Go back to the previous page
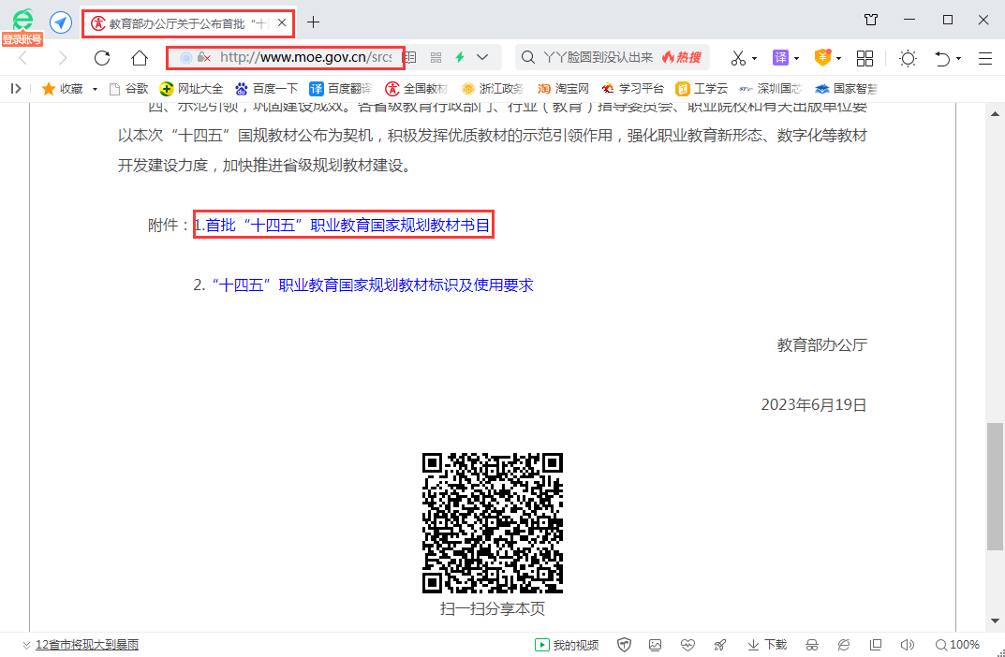This screenshot has height=657, width=1005. point(23,58)
